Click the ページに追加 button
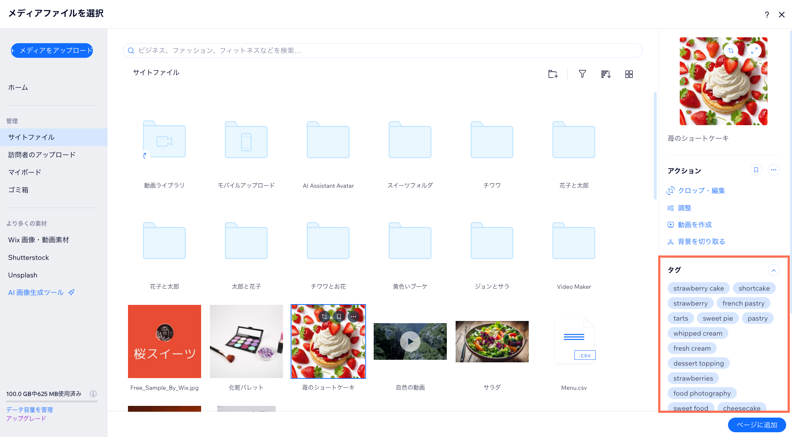The width and height of the screenshot is (792, 437). (x=757, y=425)
